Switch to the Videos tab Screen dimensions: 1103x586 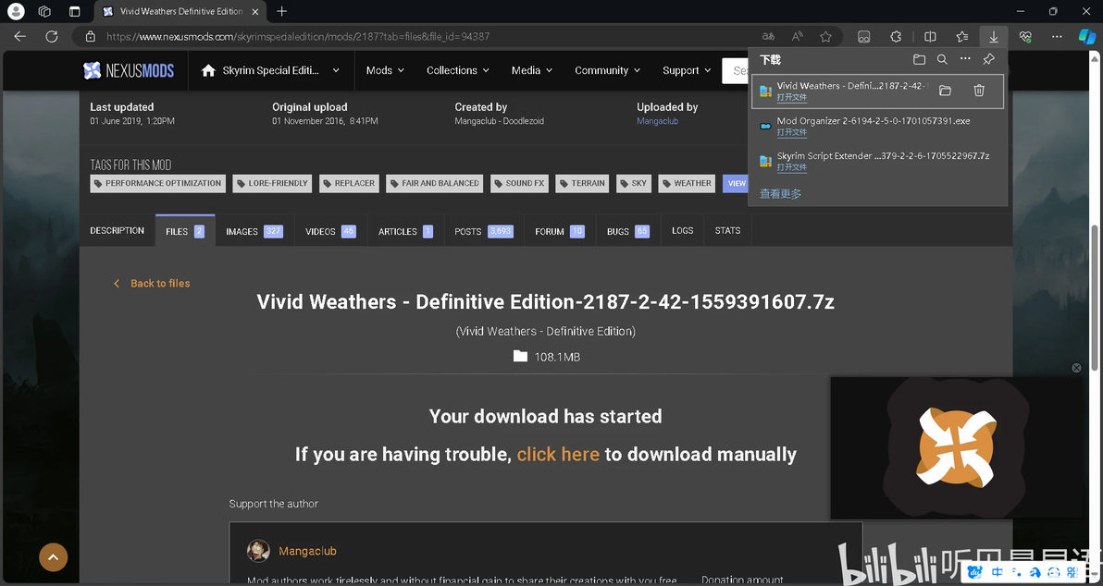(330, 230)
